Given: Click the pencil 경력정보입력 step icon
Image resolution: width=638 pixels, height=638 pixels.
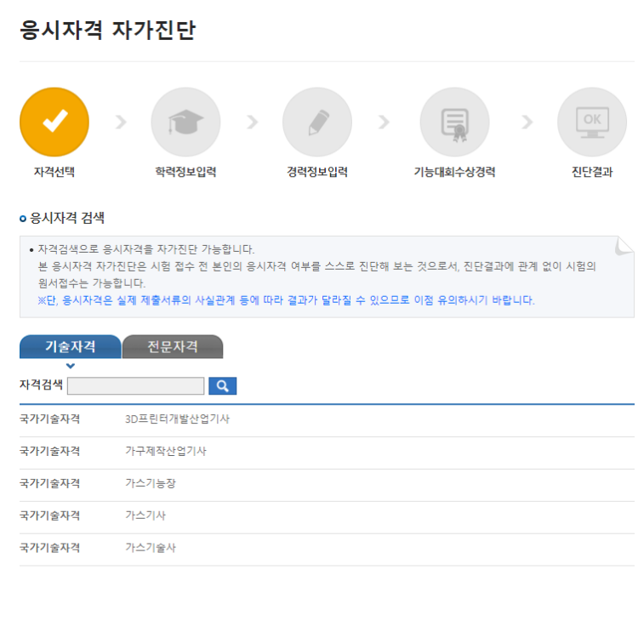Looking at the screenshot, I should 317,122.
